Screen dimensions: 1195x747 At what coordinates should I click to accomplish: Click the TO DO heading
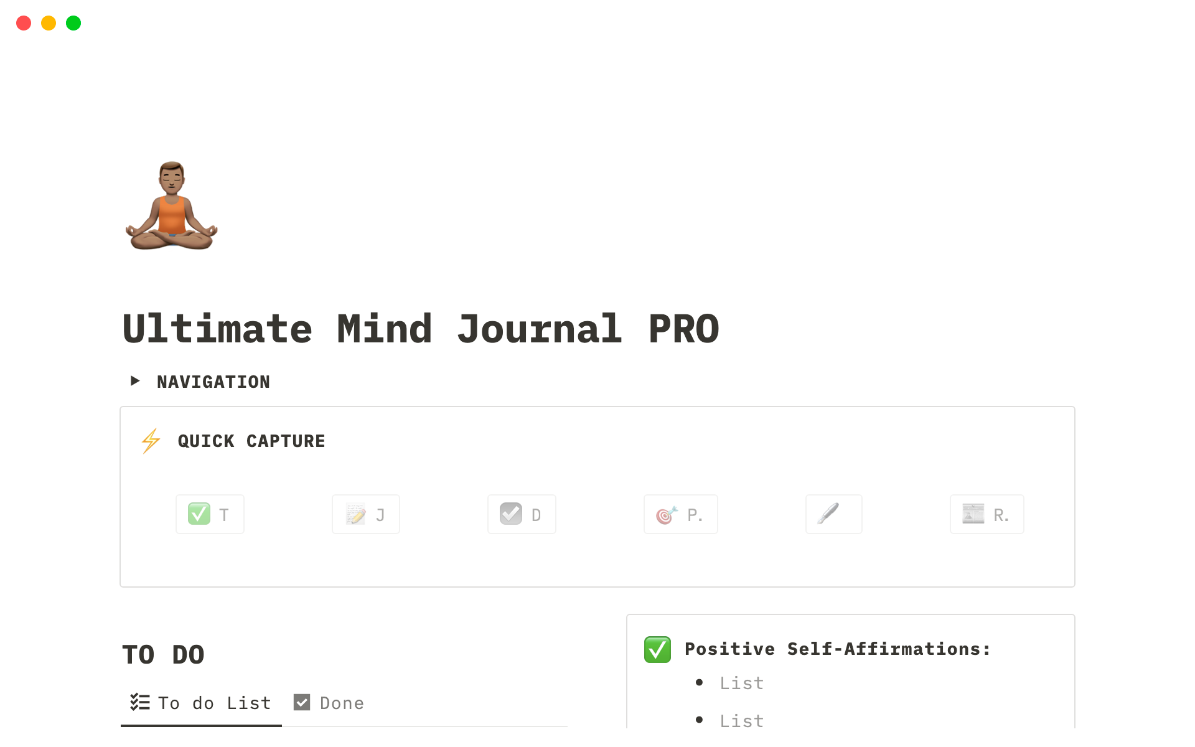pyautogui.click(x=164, y=655)
